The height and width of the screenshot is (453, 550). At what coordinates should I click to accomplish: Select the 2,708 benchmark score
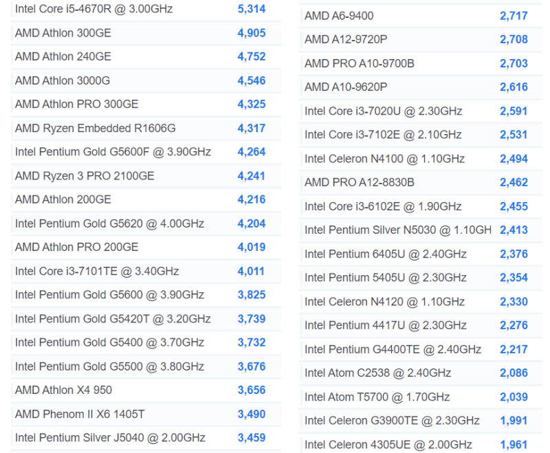click(x=514, y=40)
